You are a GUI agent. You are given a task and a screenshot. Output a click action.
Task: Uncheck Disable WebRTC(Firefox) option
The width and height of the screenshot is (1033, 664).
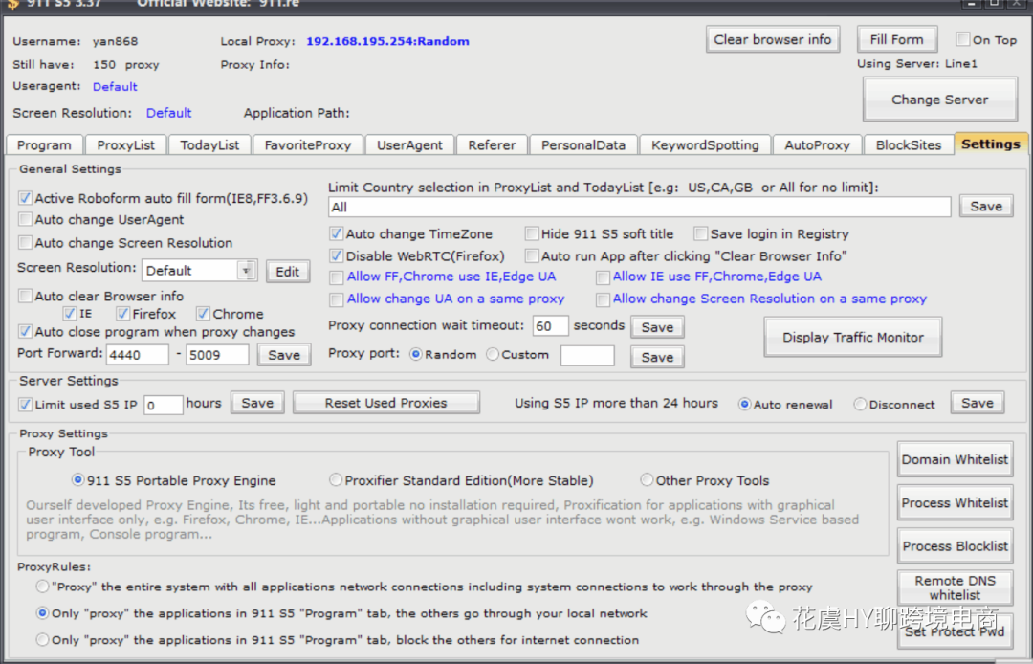coord(337,256)
